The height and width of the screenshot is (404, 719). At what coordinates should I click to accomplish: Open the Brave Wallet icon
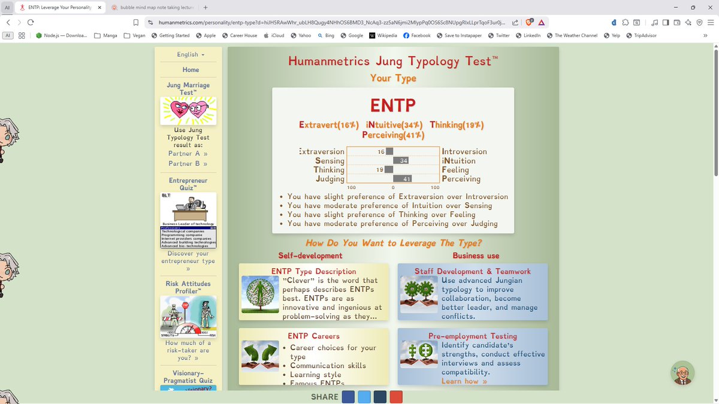677,22
